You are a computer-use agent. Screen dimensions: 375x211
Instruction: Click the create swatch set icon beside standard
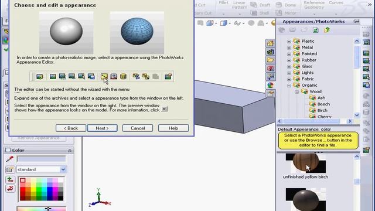[x=10, y=169]
